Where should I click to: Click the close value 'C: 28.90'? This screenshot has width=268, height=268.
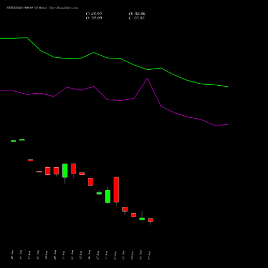pos(94,14)
